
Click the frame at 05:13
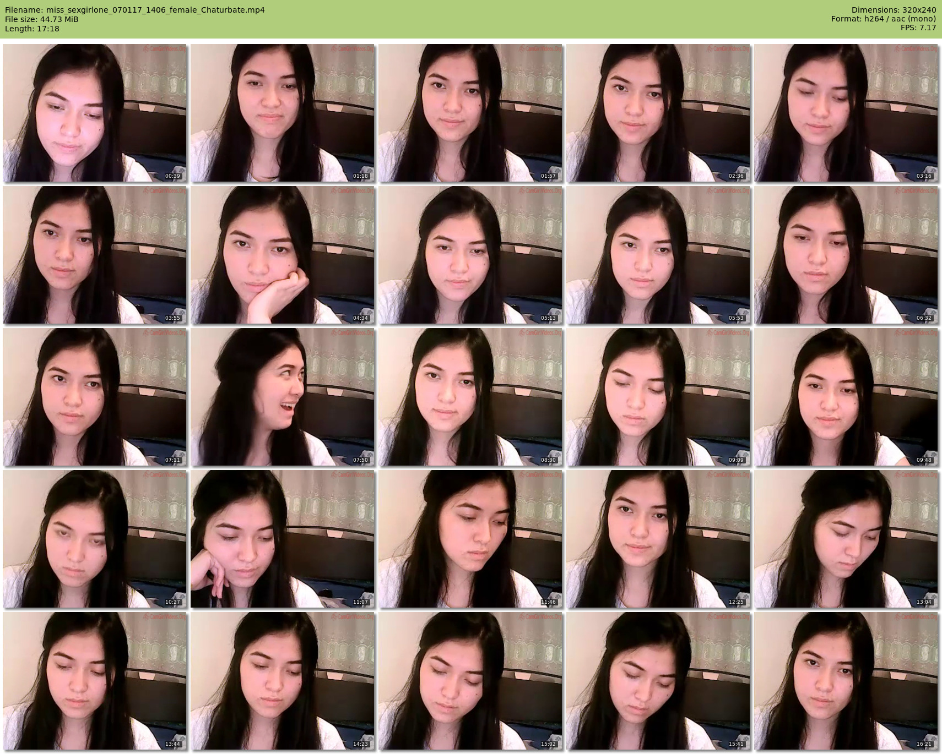[470, 255]
